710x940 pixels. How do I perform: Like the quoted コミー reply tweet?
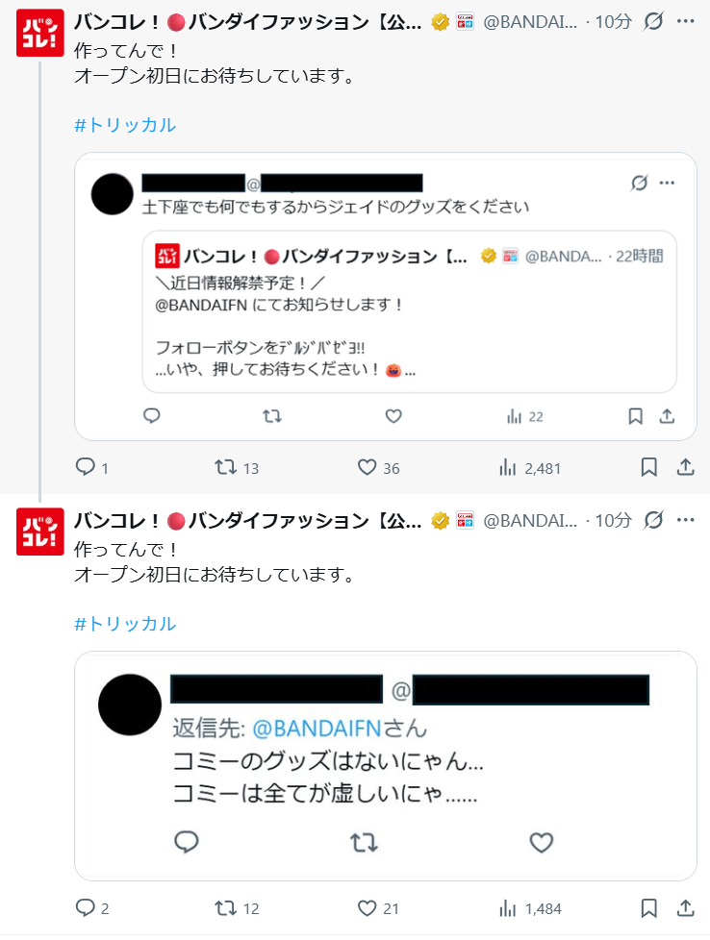point(542,842)
